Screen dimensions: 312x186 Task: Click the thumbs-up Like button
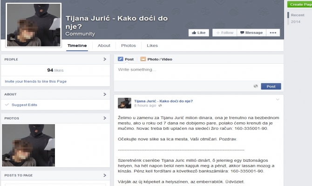click(x=198, y=33)
